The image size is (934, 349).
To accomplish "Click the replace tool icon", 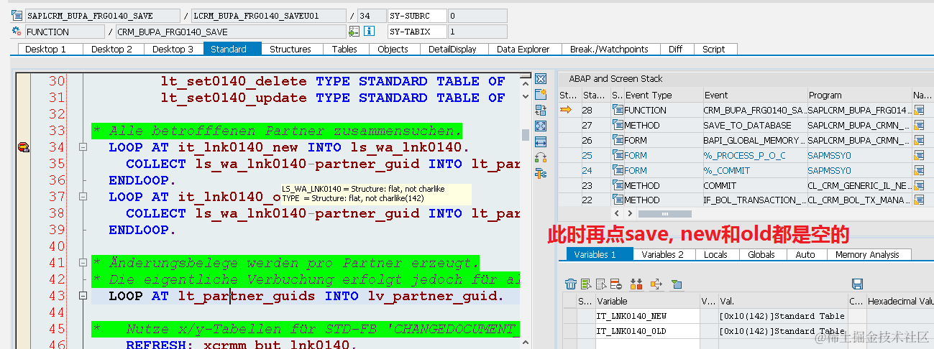I will pyautogui.click(x=541, y=111).
